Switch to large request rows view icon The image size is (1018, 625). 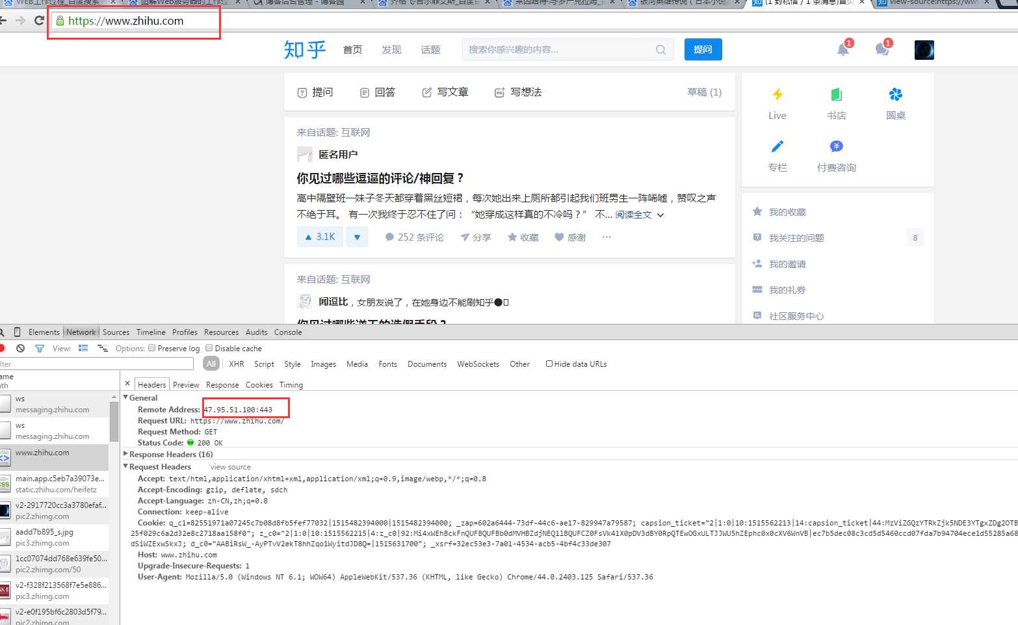click(x=83, y=349)
